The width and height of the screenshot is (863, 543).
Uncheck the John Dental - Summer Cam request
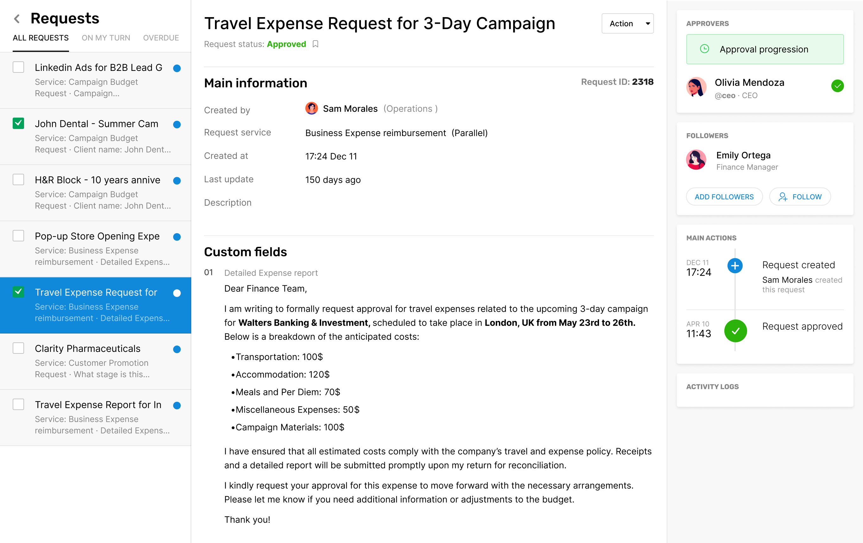(x=18, y=123)
